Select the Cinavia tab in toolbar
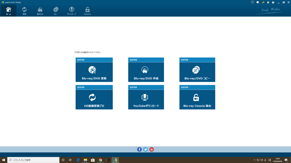 click(x=88, y=11)
